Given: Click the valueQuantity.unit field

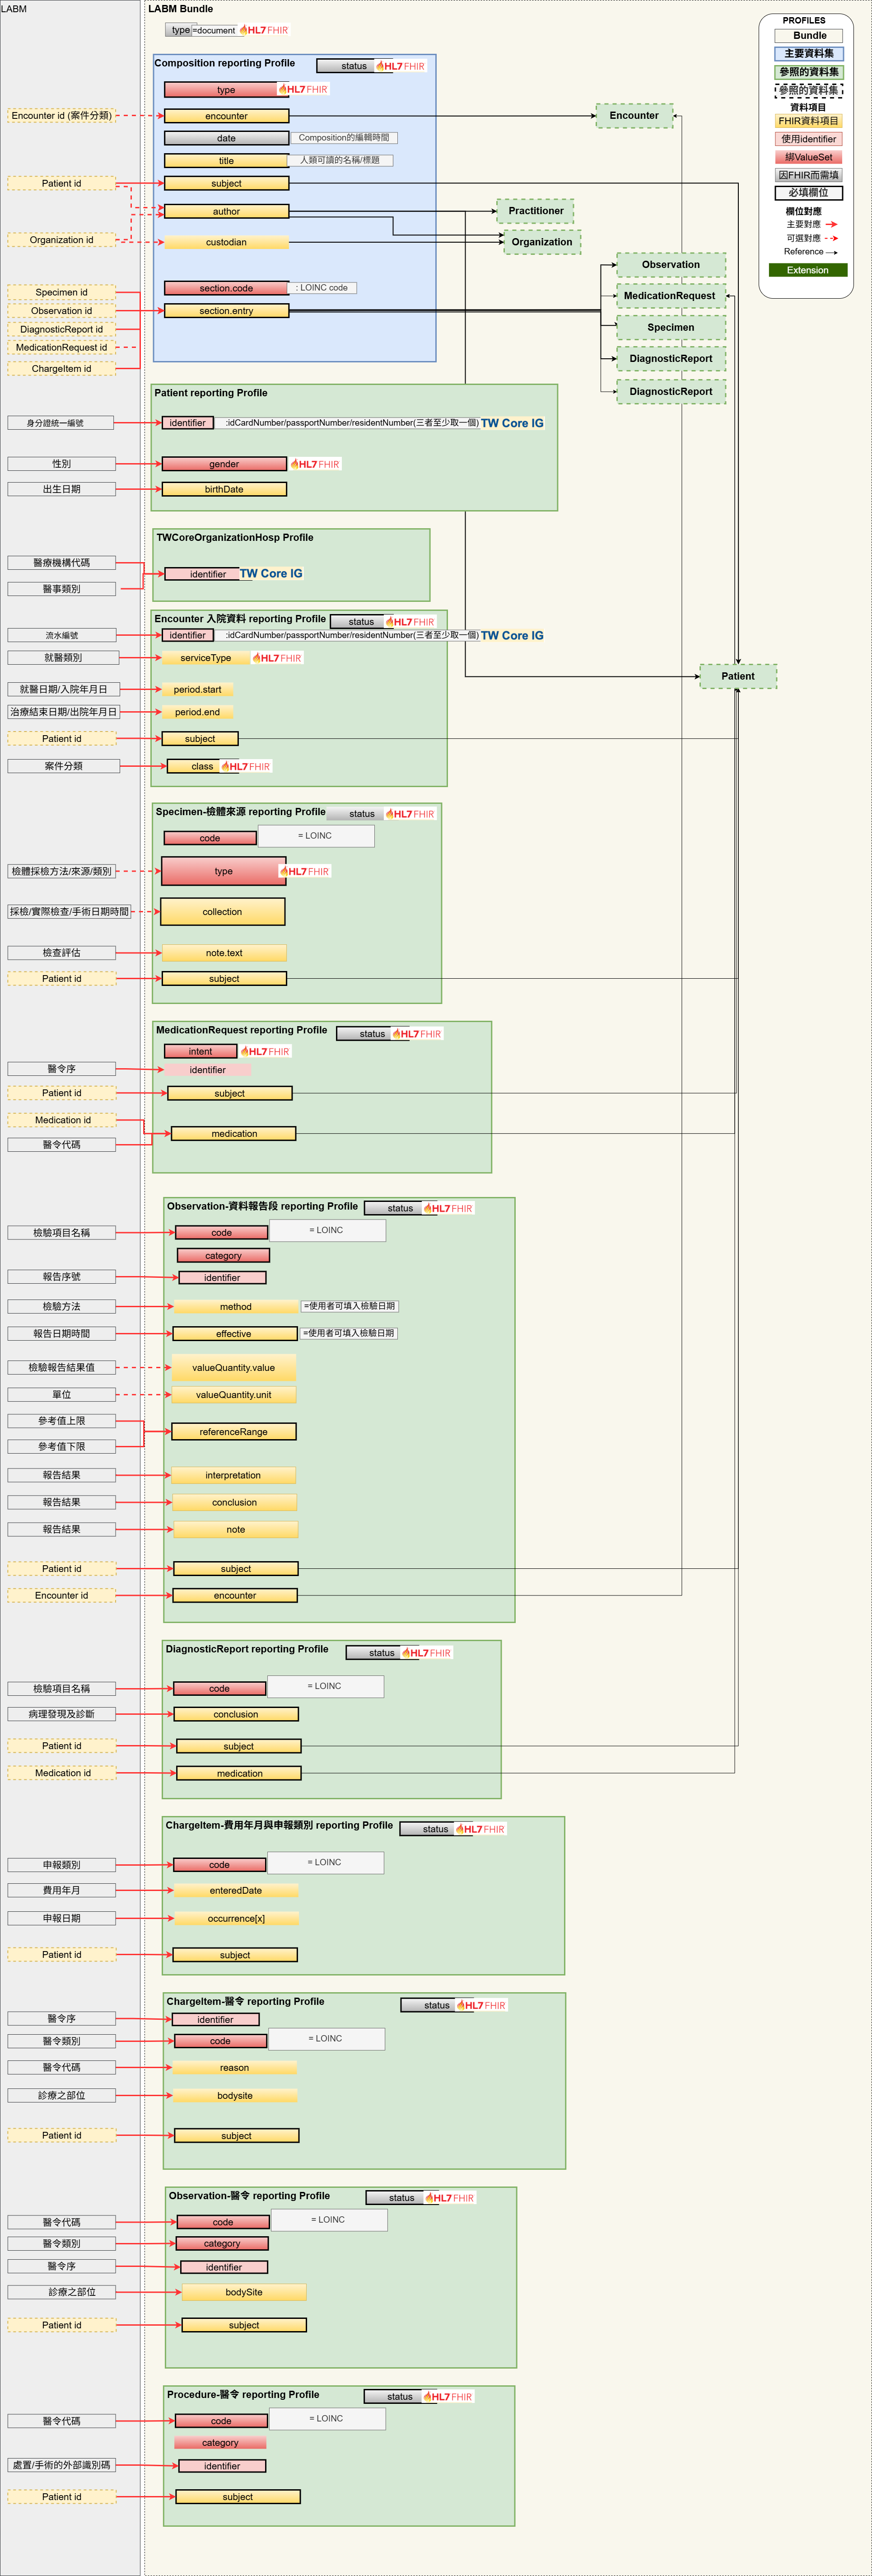Looking at the screenshot, I should [x=234, y=1395].
